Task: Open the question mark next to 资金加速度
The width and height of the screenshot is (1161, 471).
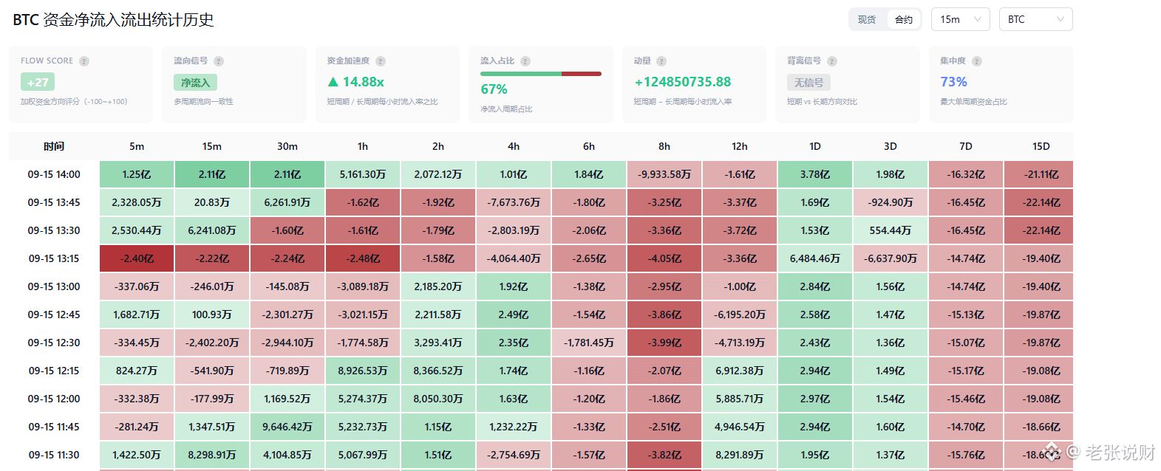Action: (381, 61)
